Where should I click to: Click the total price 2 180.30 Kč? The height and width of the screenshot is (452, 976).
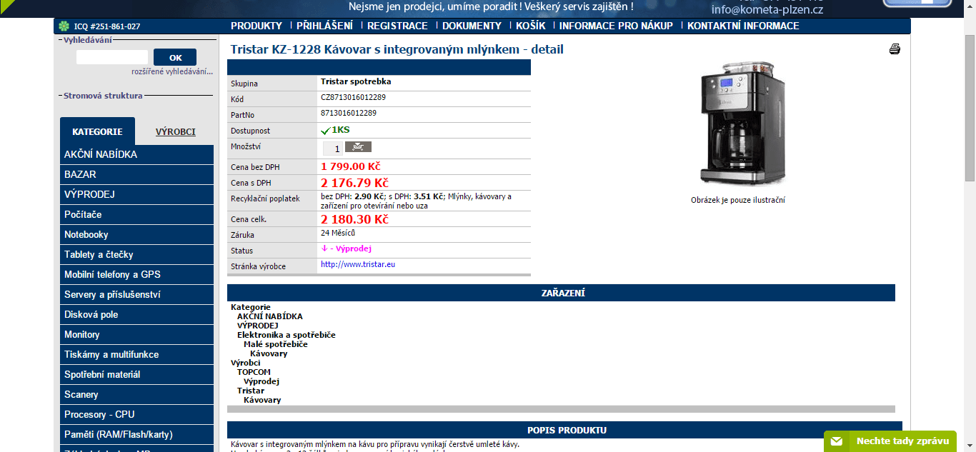coord(354,219)
